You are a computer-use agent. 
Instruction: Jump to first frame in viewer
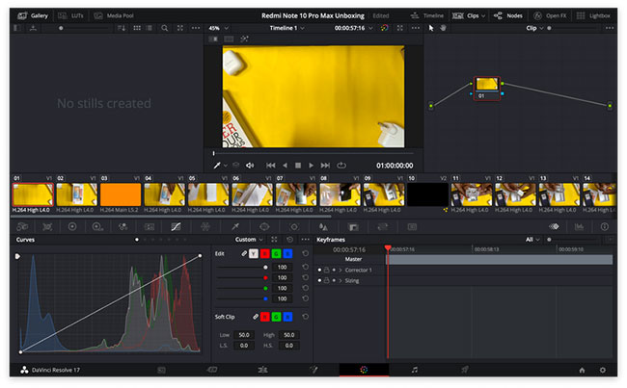pos(271,166)
